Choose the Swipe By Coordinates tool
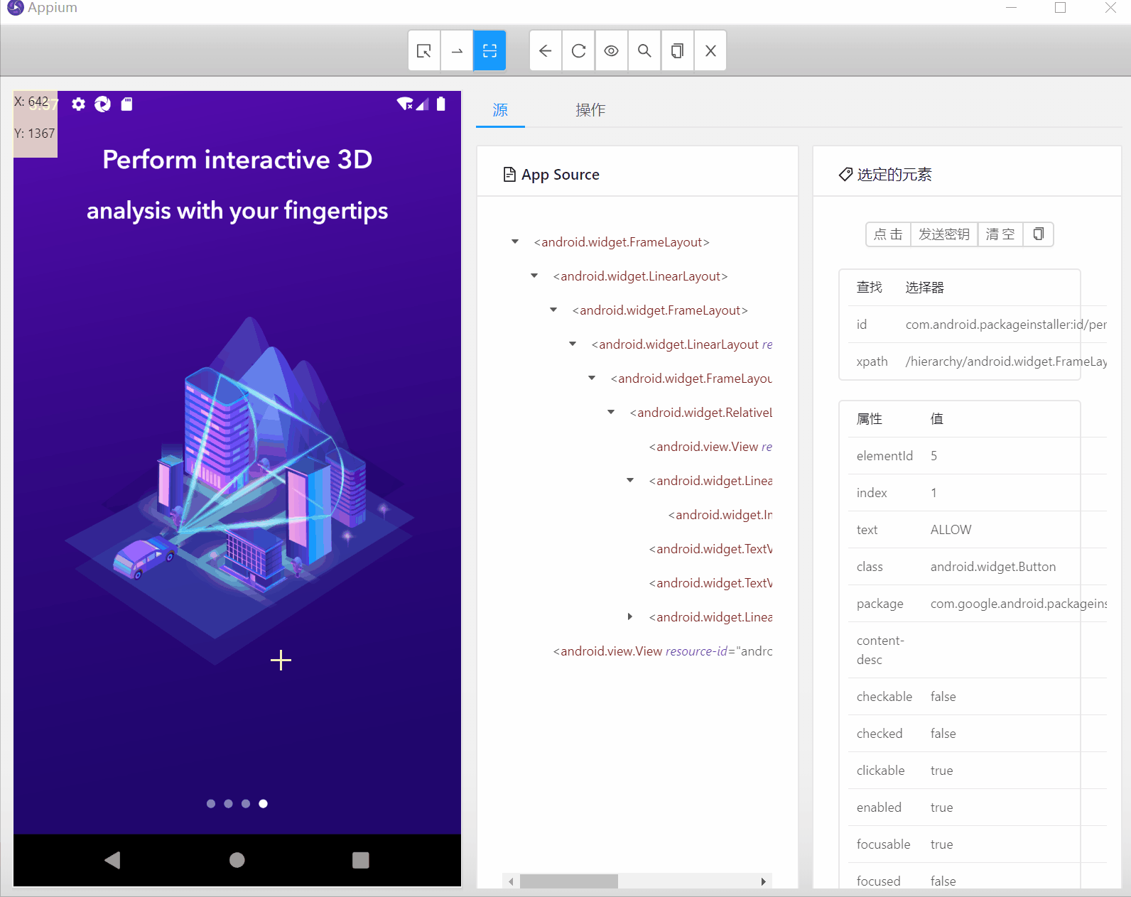Screen dimensions: 1131x897 (457, 50)
